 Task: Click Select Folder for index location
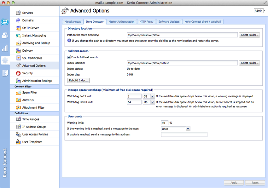coord(249,63)
